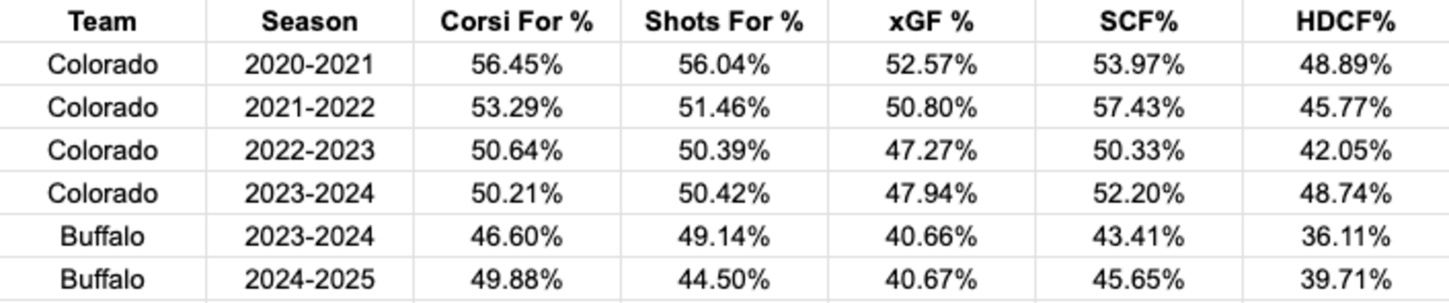Select the 36.11% HDCF cell

click(1346, 236)
